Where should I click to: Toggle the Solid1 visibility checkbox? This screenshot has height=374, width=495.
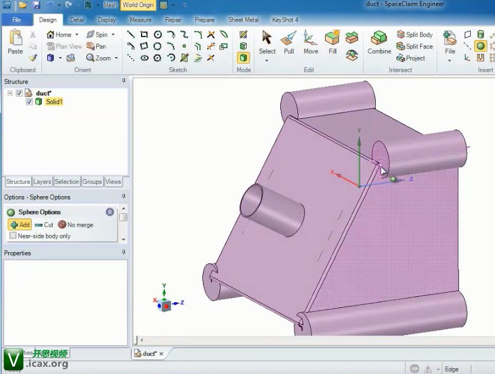[x=29, y=102]
